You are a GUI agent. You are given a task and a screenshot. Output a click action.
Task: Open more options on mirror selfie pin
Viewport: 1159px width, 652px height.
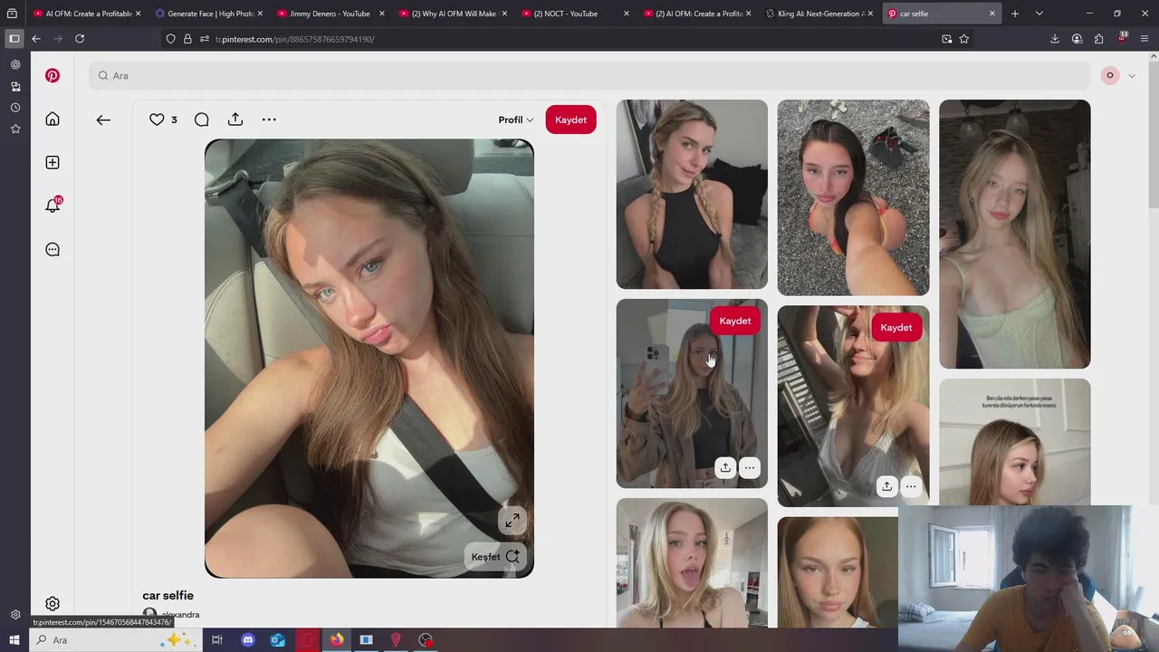(750, 467)
